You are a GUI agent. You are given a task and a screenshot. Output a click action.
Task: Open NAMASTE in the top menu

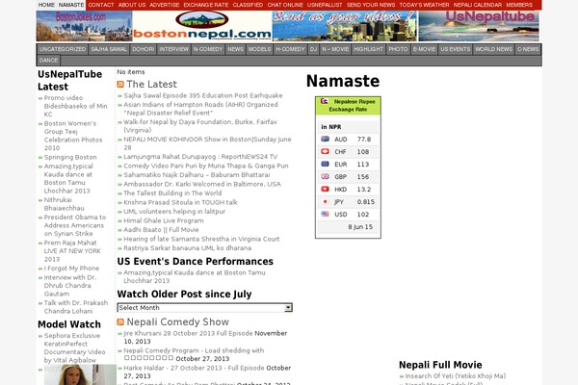pos(71,5)
